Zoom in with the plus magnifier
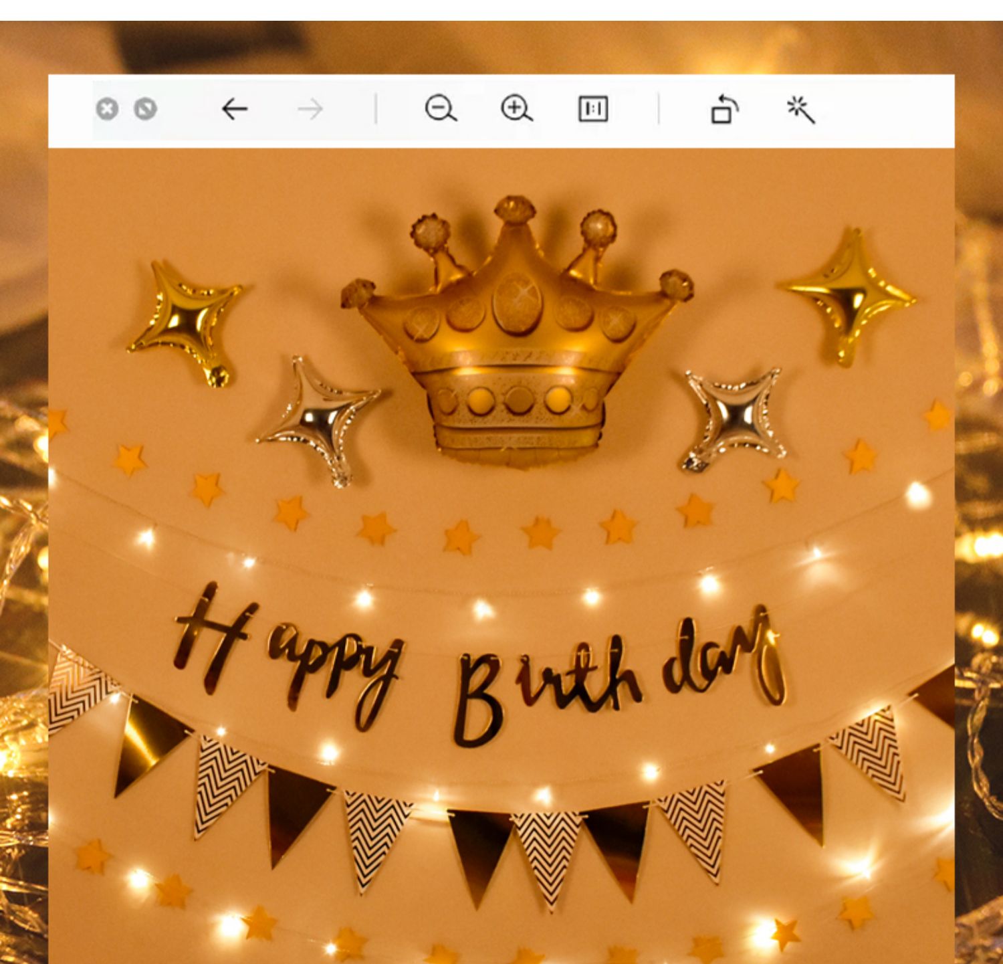Viewport: 1003px width, 964px height. click(516, 108)
